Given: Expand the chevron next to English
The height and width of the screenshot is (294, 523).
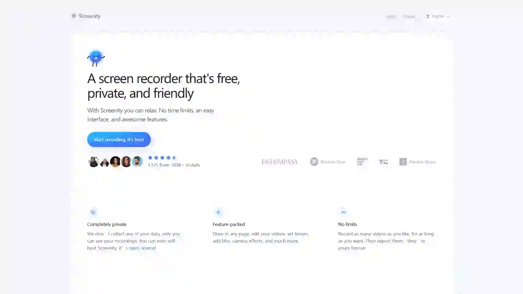Looking at the screenshot, I should pos(448,17).
